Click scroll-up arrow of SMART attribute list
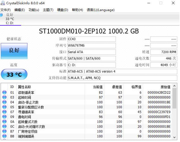This screenshot has width=180, height=142. pyautogui.click(x=174, y=86)
